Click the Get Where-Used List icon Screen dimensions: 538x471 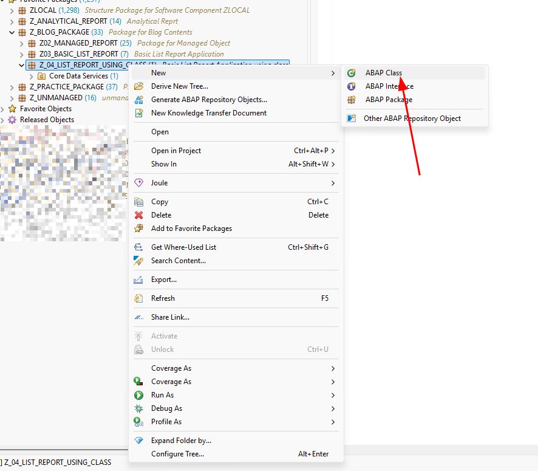point(138,247)
